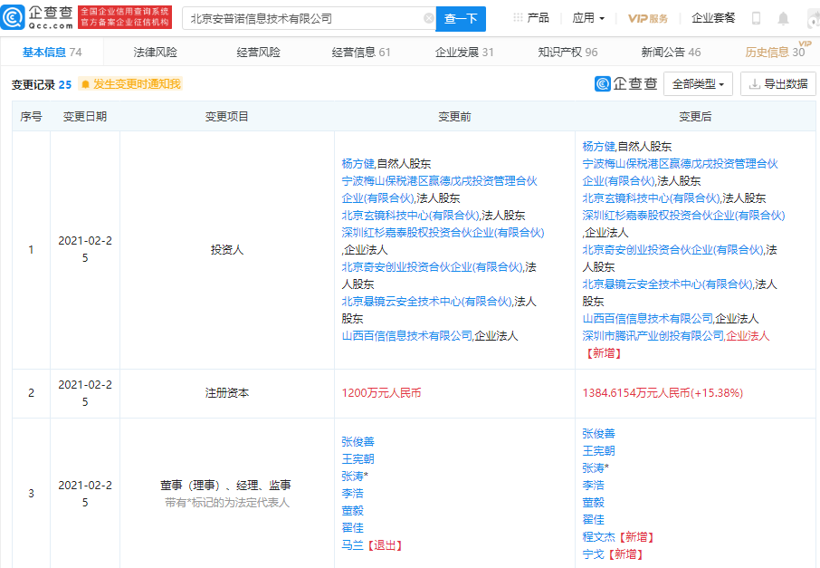The height and width of the screenshot is (568, 820).
Task: Open 张俊善 link in 变更前 column
Action: [x=358, y=442]
